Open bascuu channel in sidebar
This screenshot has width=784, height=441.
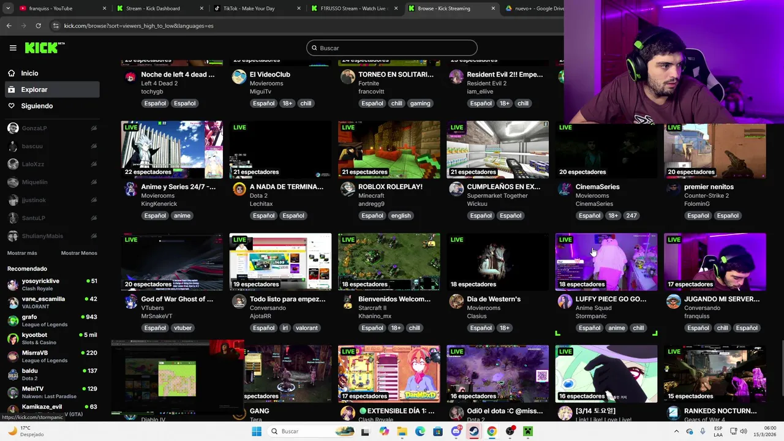click(x=51, y=146)
